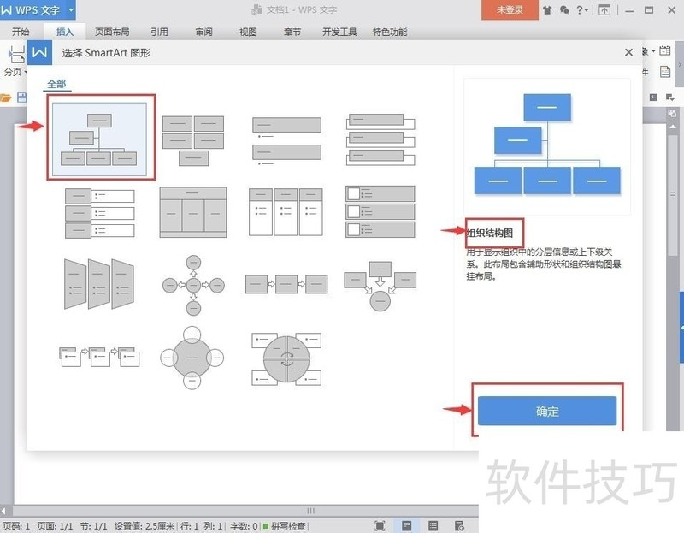Collapse the ribbon with the up-arrow icon

point(604,10)
